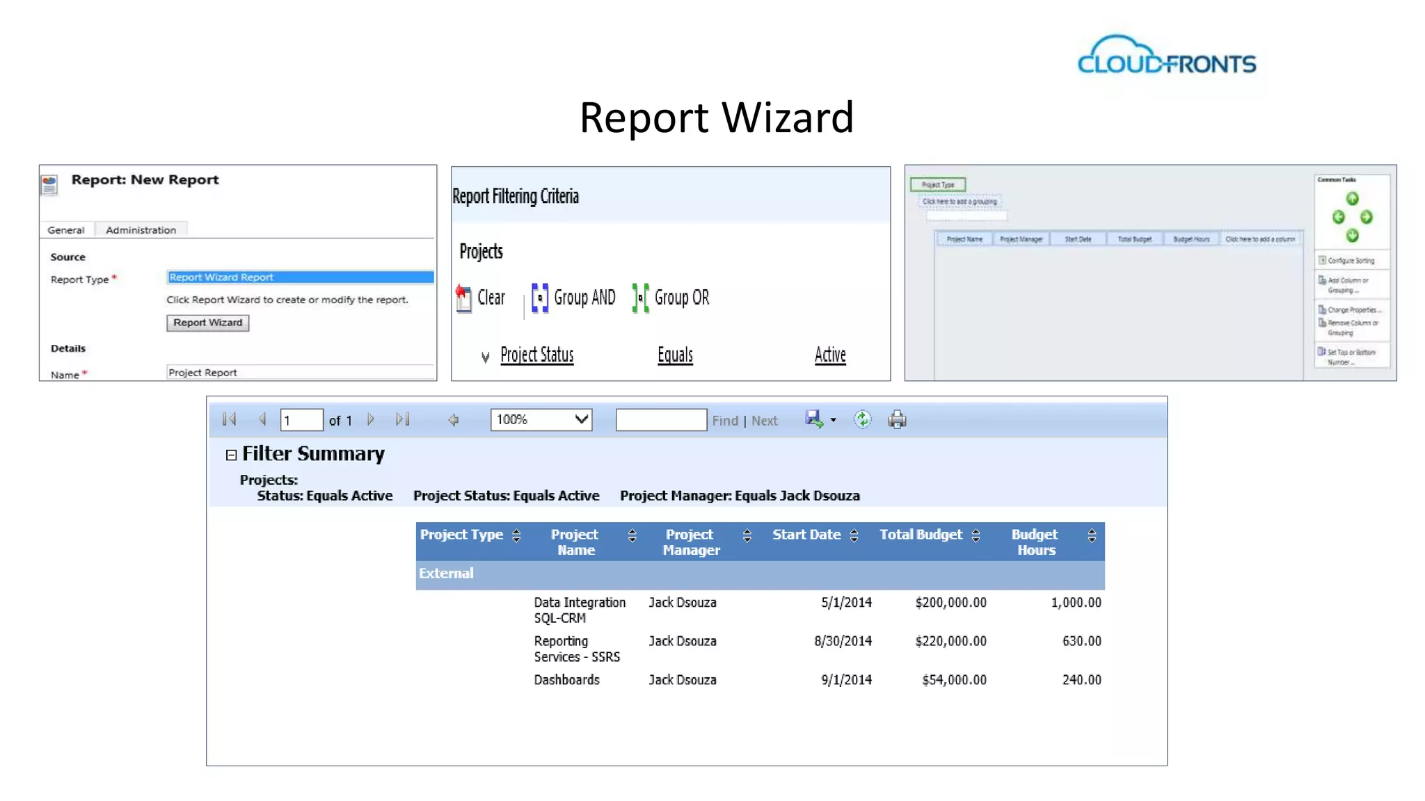The width and height of the screenshot is (1425, 801).
Task: Click the CloudFronts logo
Action: point(1167,56)
